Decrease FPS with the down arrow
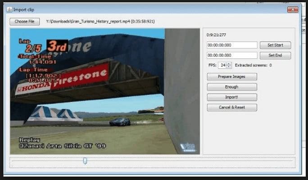Screen dimensions: 308x180 click(x=229, y=67)
